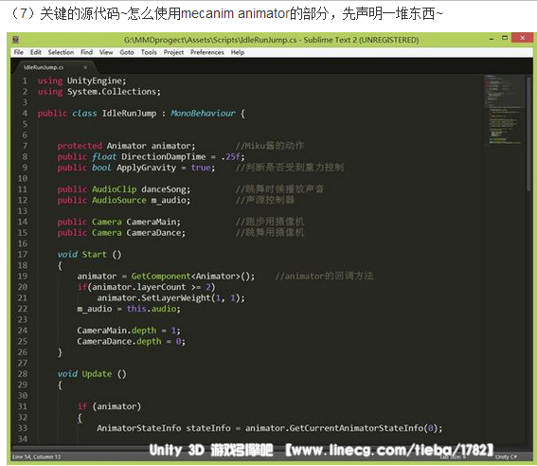
Task: Click the vertical scrollbar handle
Action: [x=529, y=134]
